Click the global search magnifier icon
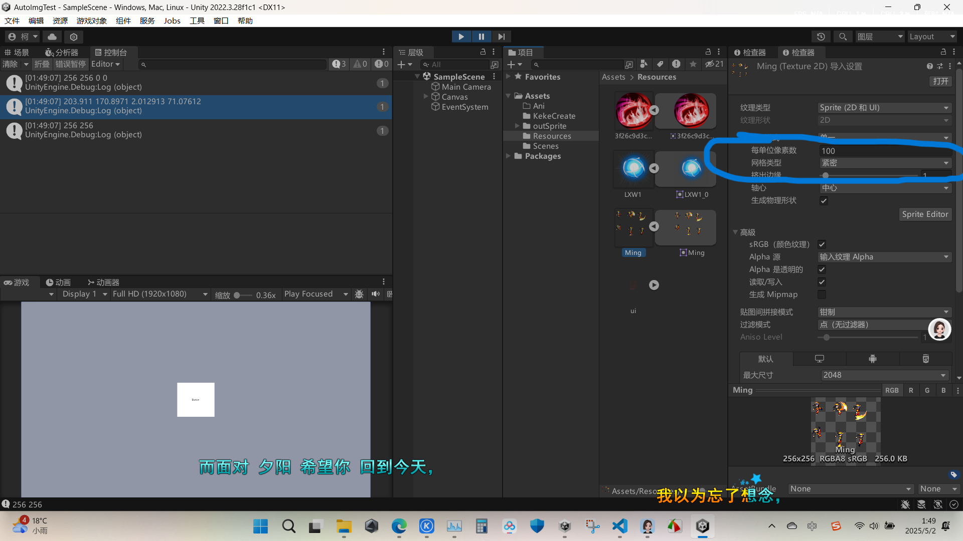Viewport: 963px width, 541px height. pyautogui.click(x=843, y=37)
